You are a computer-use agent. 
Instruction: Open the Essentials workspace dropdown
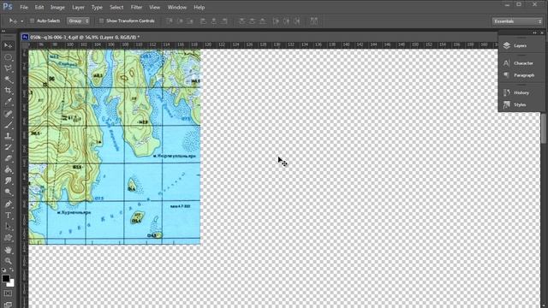coord(517,21)
